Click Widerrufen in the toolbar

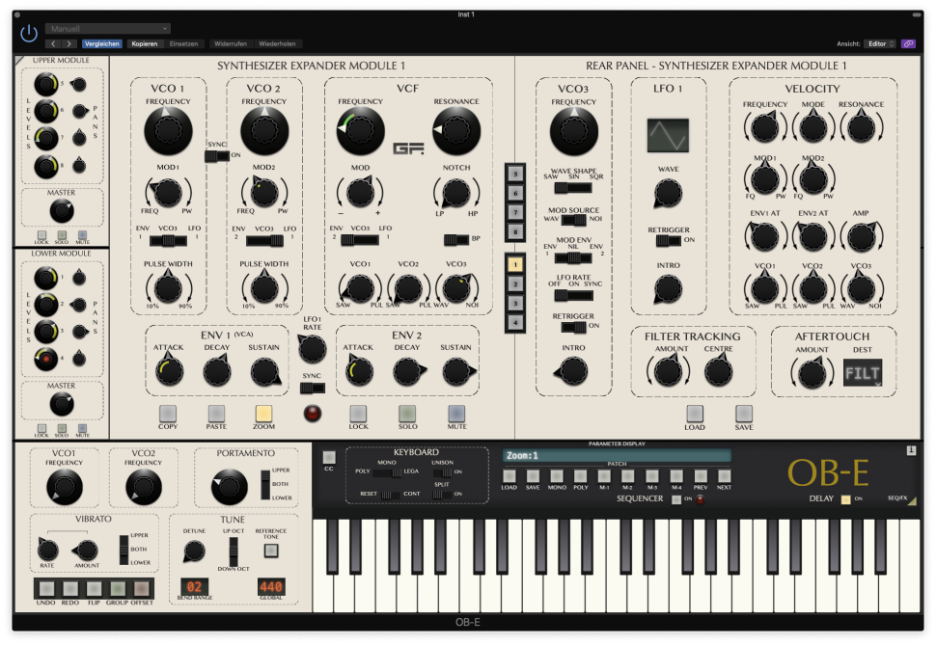point(231,43)
